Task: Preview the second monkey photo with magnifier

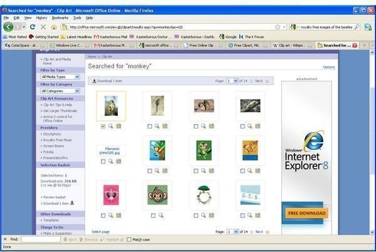Action: click(157, 126)
